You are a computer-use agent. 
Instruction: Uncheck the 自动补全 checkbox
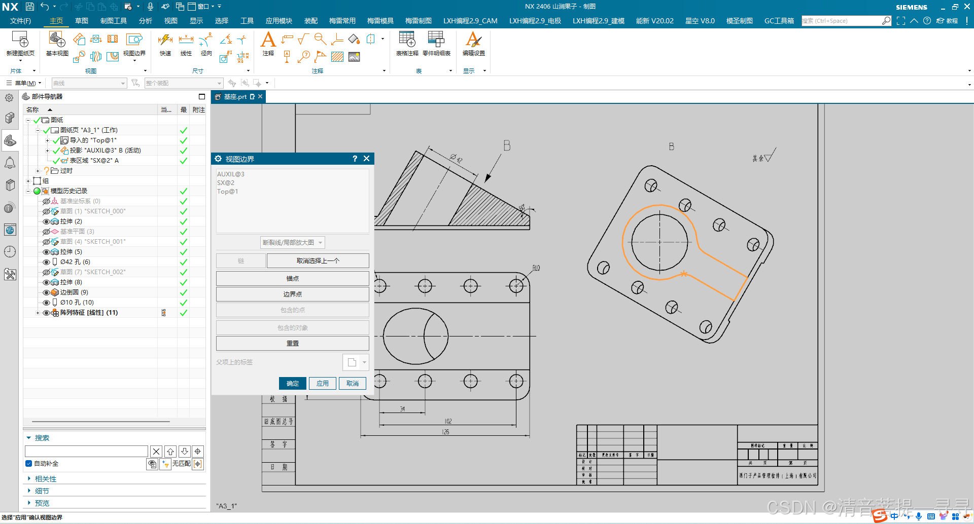click(29, 463)
